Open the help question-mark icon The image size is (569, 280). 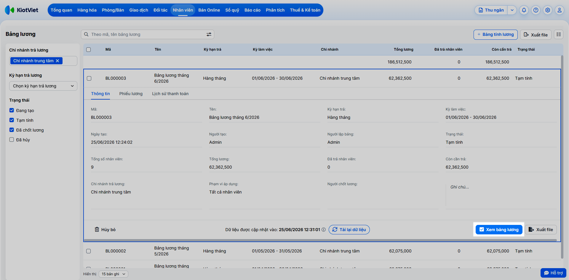[536, 10]
